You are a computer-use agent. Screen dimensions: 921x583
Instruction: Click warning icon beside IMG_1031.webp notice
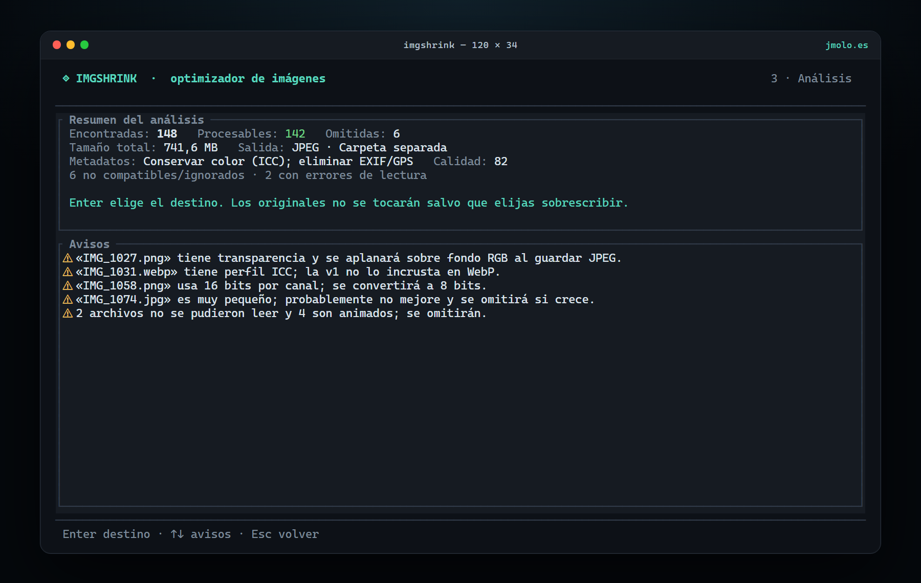(x=68, y=272)
